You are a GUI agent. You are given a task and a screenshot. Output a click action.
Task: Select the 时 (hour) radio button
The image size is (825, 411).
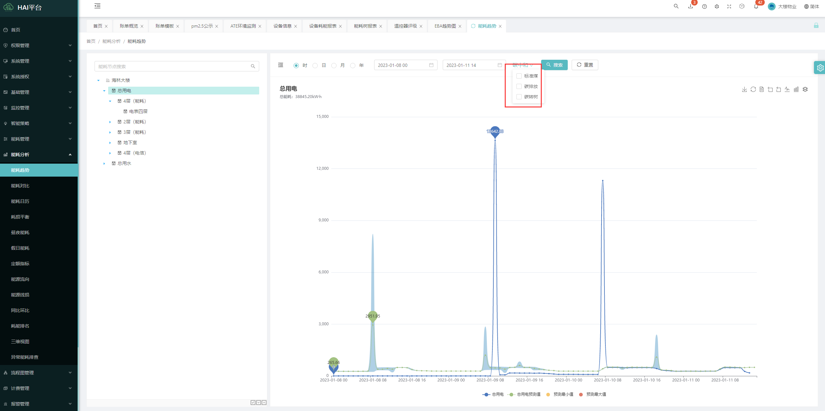tap(296, 66)
